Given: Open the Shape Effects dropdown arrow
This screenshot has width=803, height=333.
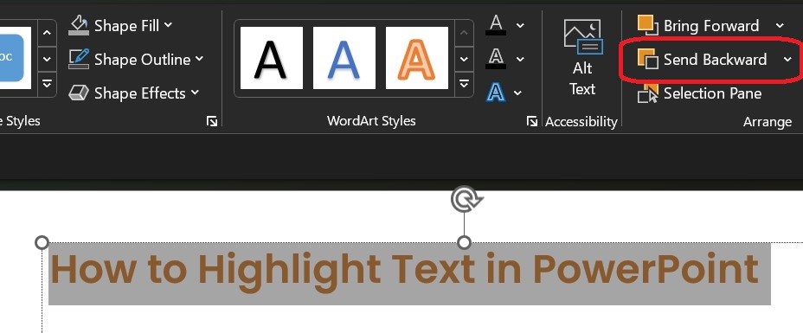Looking at the screenshot, I should coord(195,93).
